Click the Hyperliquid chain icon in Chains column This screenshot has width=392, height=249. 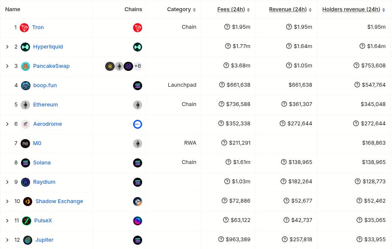tap(137, 47)
